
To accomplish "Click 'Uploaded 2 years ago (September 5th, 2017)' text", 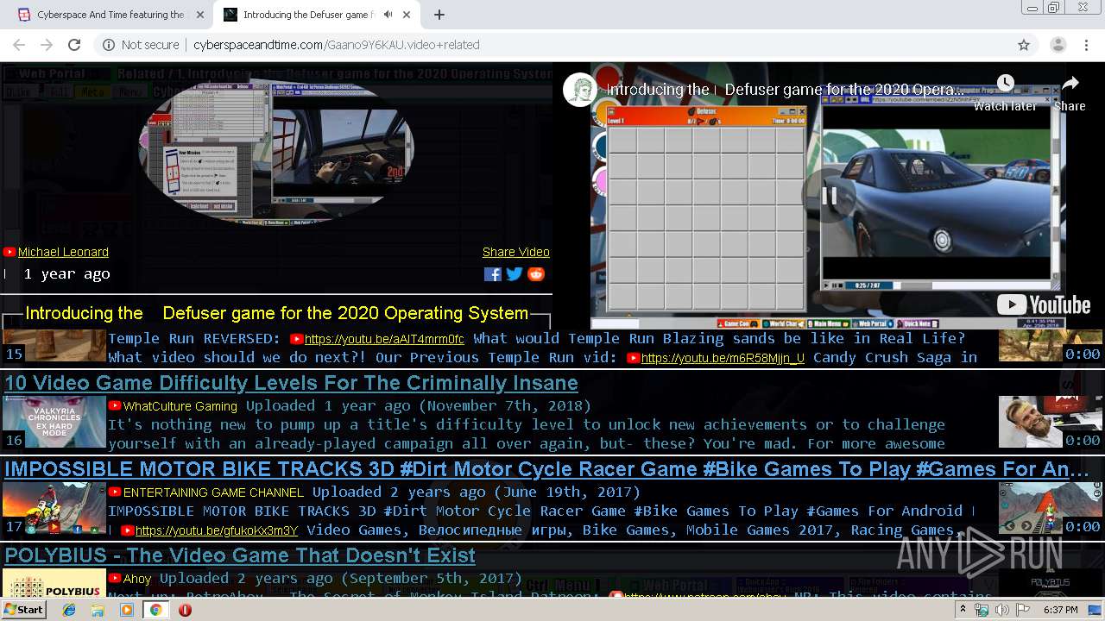I will (x=341, y=578).
